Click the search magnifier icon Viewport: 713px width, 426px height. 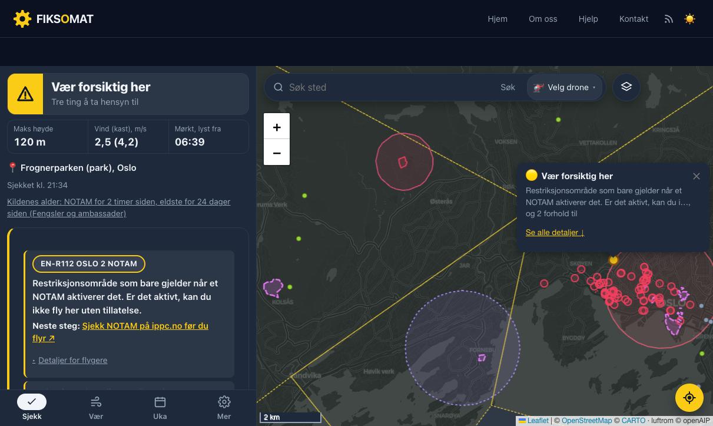click(278, 87)
